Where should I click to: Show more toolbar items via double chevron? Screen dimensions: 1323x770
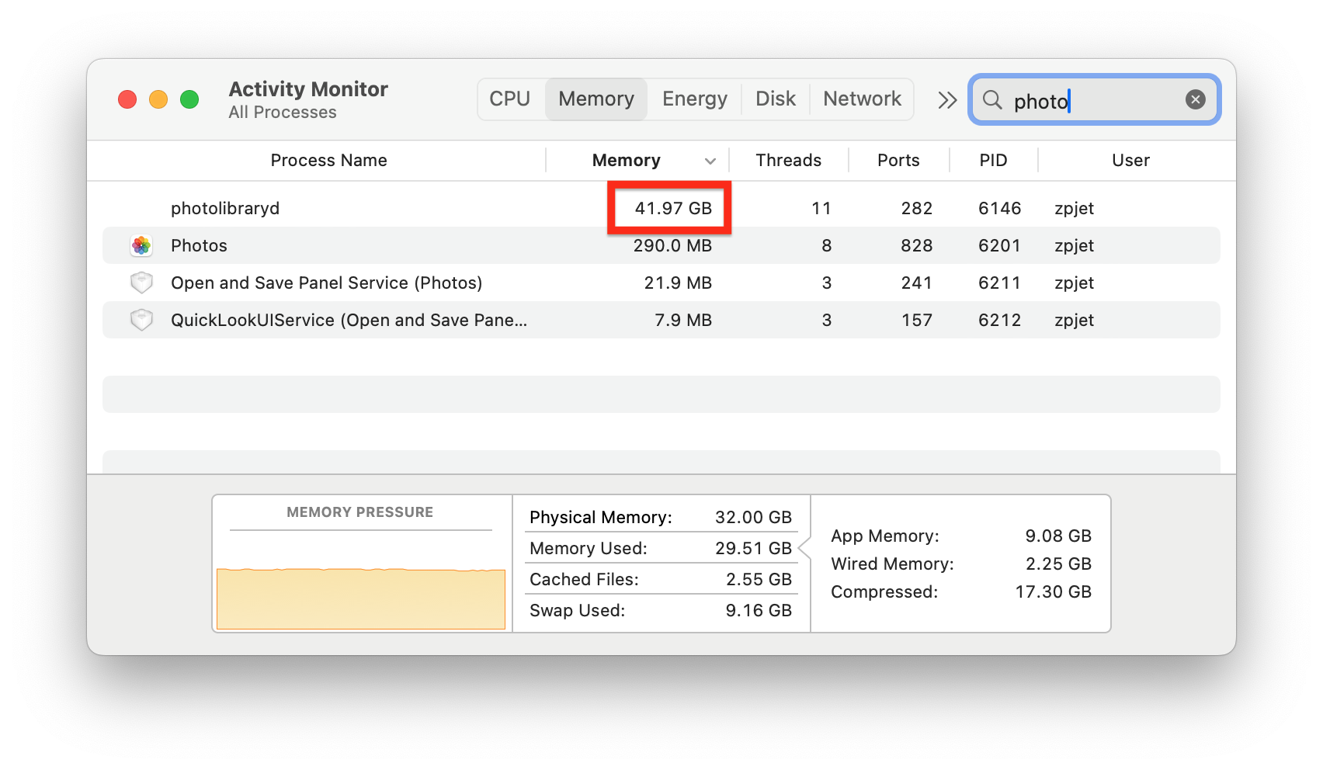947,100
